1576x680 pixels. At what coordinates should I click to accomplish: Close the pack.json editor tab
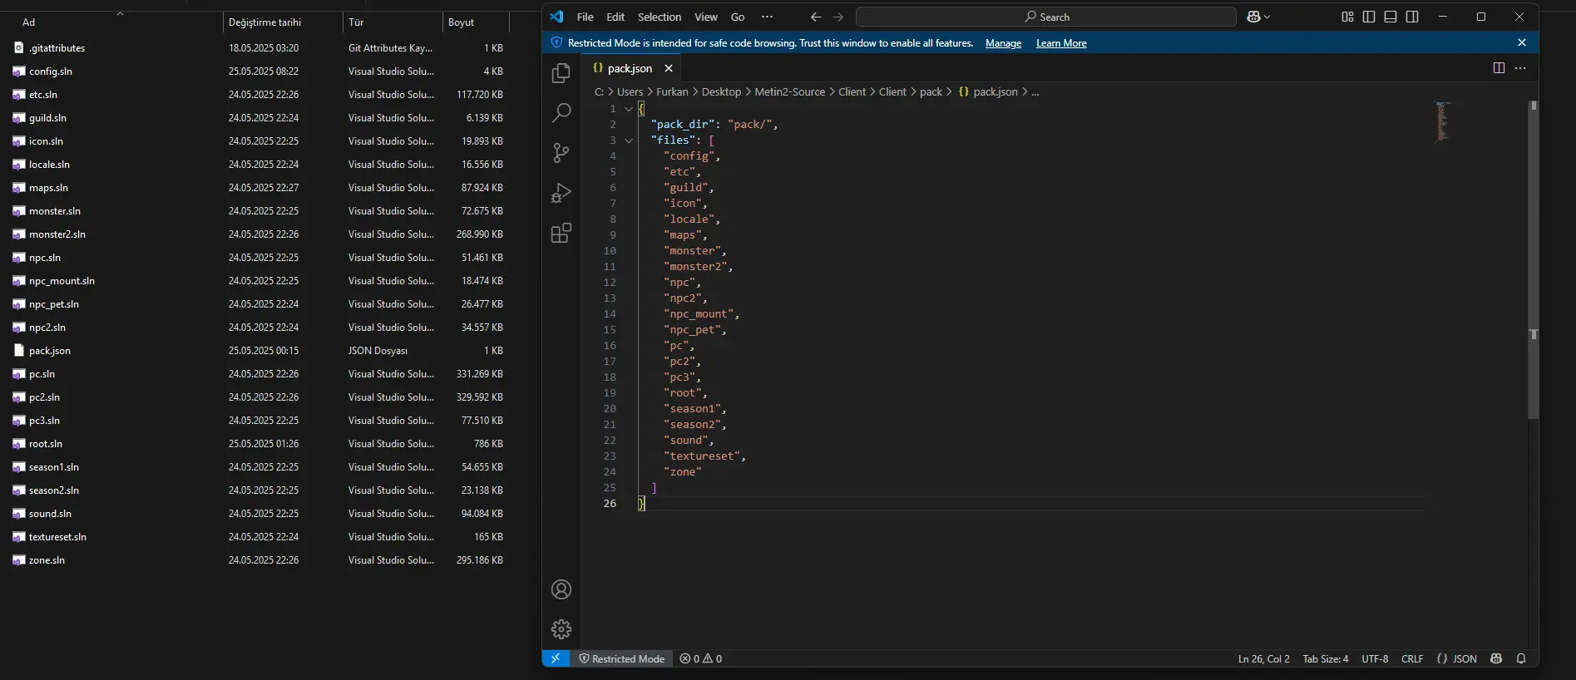point(669,68)
